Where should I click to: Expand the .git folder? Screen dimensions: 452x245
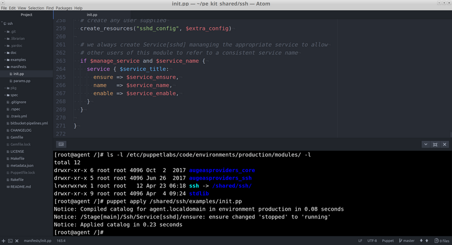pyautogui.click(x=5, y=32)
